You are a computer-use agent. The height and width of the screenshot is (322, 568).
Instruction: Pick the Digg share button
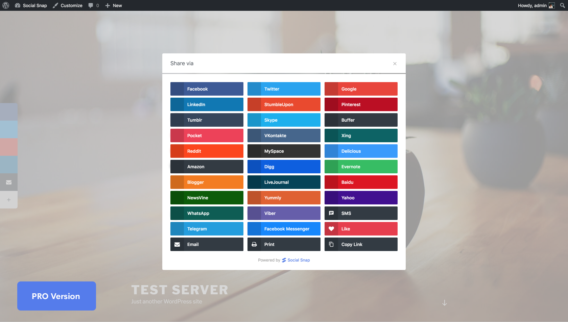(x=284, y=167)
